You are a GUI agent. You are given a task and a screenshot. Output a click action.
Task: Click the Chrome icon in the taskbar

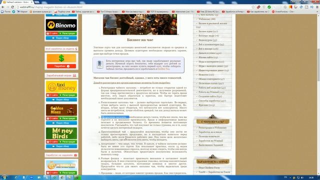62,177
